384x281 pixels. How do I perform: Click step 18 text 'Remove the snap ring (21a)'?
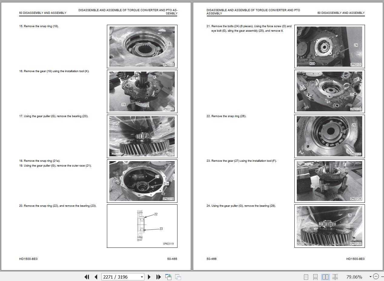(x=42, y=161)
